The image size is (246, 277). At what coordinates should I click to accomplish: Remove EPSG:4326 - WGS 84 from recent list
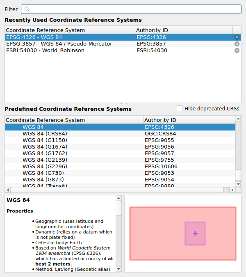(237, 37)
